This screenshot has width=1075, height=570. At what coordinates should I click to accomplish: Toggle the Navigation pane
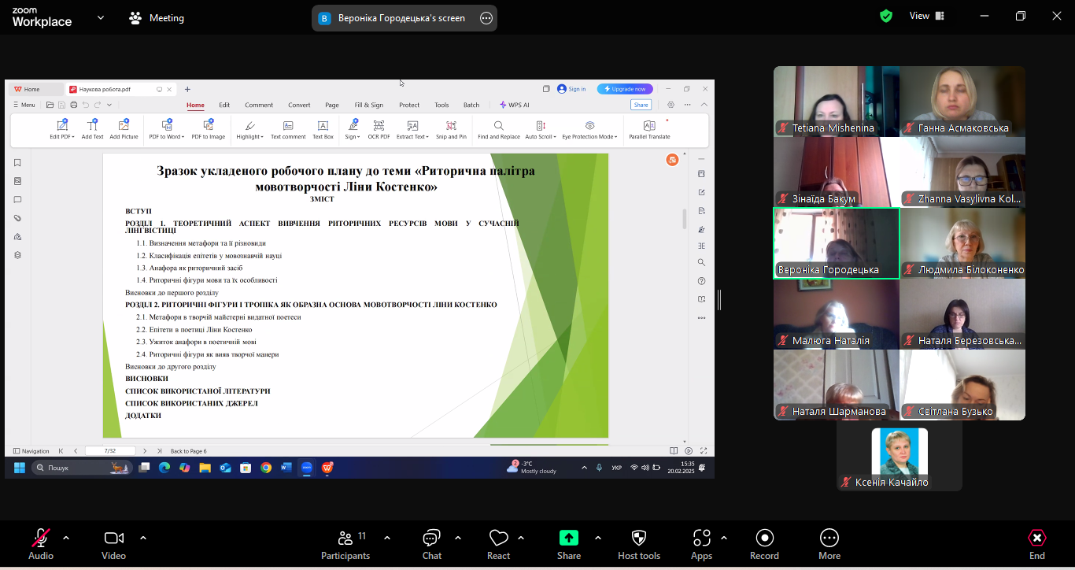[31, 451]
